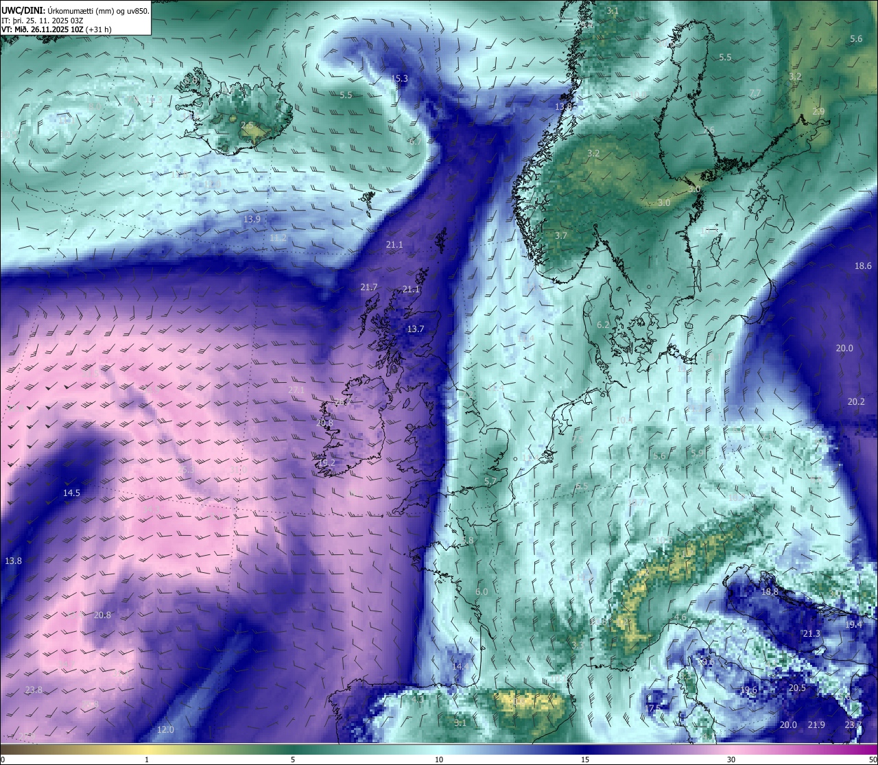Screen dimensions: 878x765
Task: Click the 'VT: Mið. 26.11.2025 10Z (+31 h)' line
Action: point(56,29)
